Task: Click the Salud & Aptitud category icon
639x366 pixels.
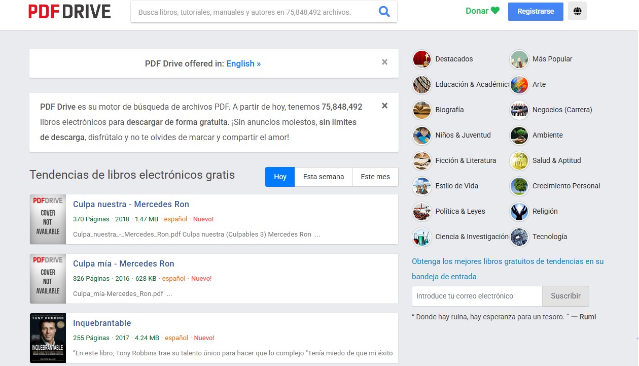Action: click(x=519, y=161)
